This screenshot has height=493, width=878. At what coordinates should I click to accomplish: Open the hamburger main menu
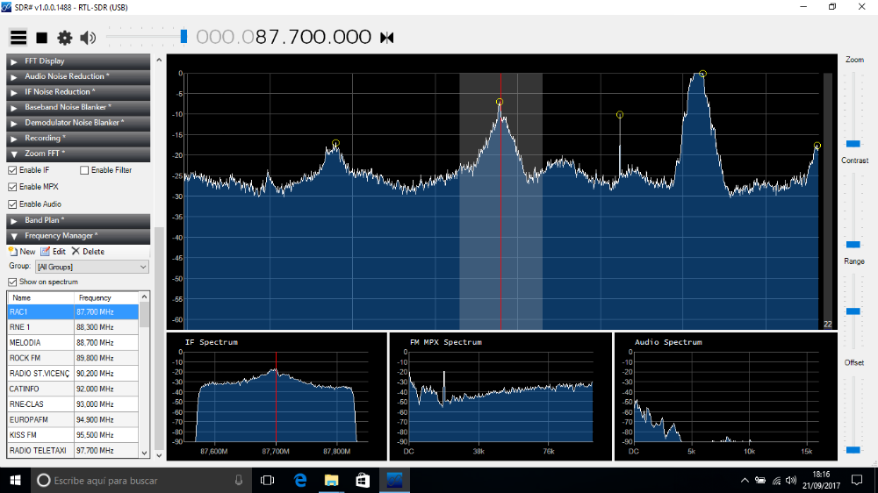[x=18, y=38]
